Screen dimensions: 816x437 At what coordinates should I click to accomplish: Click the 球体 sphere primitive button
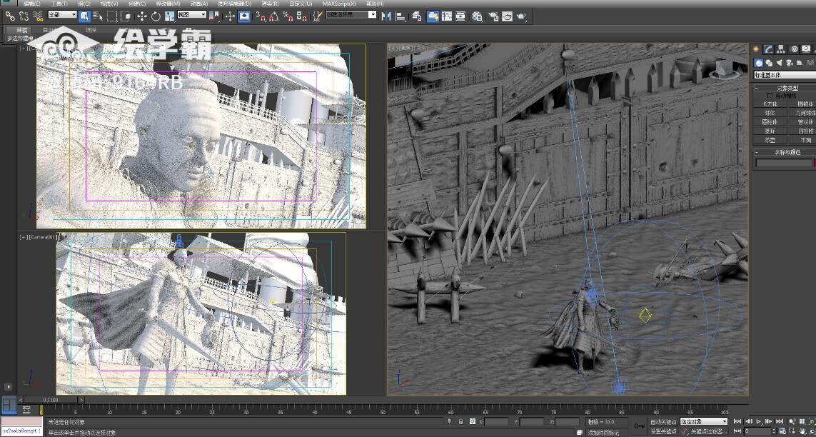pyautogui.click(x=770, y=112)
